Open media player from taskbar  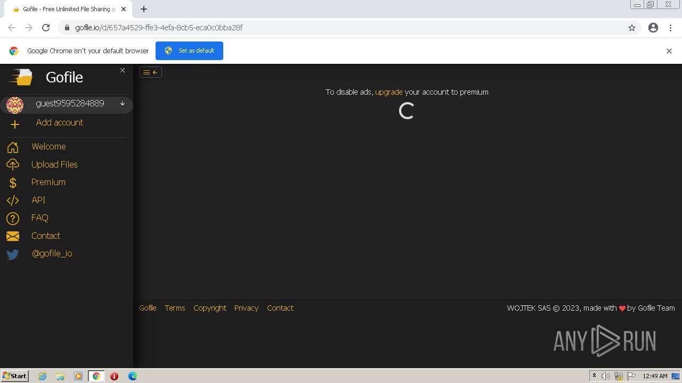click(78, 376)
